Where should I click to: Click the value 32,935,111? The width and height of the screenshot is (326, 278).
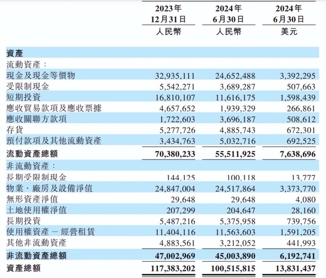[175, 76]
